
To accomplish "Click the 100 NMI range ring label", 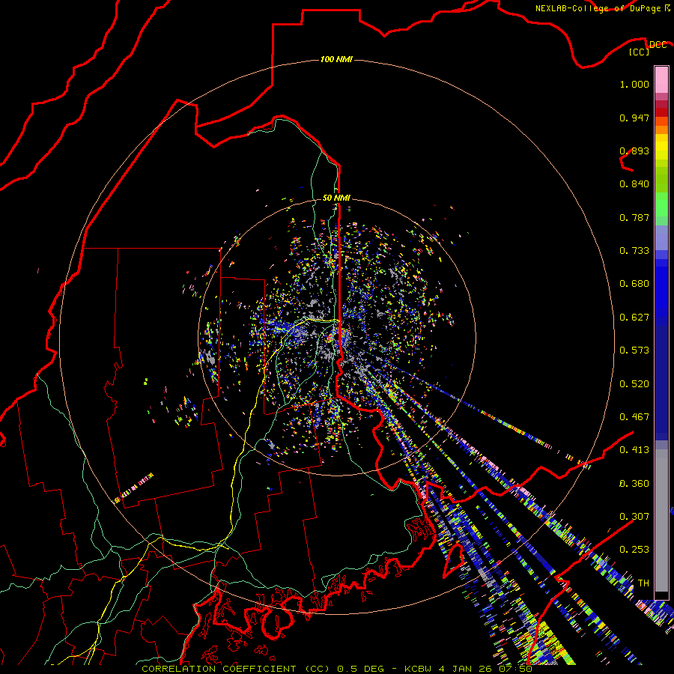I will (x=336, y=59).
